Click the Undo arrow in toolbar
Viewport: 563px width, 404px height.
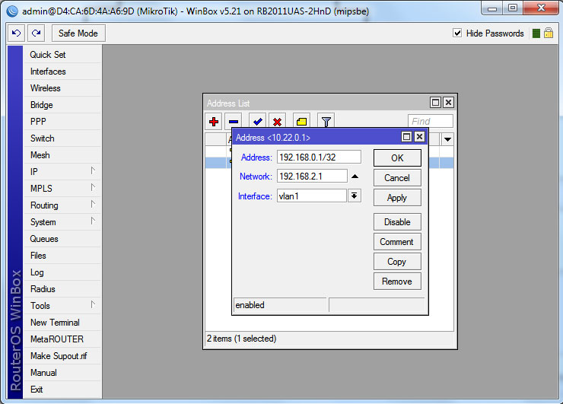[17, 33]
